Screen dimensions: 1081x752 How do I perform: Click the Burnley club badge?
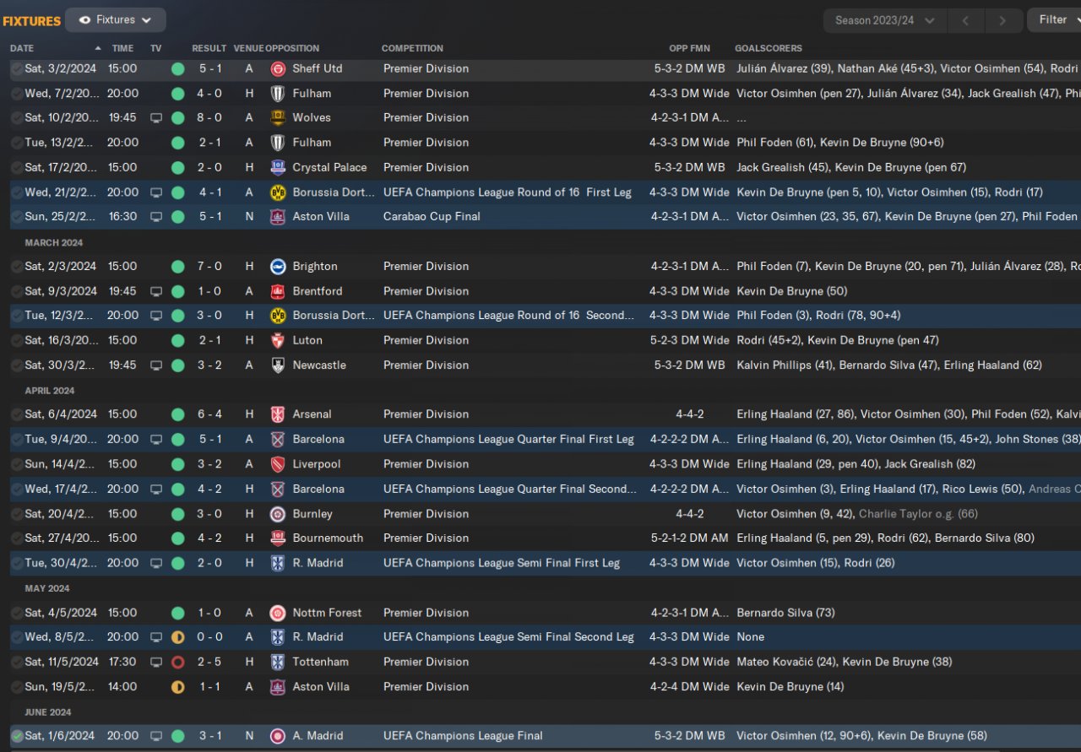point(278,514)
